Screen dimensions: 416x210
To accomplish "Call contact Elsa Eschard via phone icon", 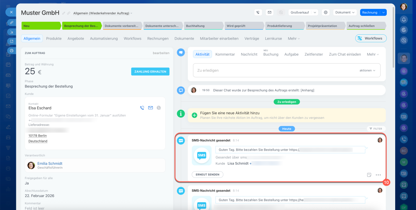I will pyautogui.click(x=142, y=108).
